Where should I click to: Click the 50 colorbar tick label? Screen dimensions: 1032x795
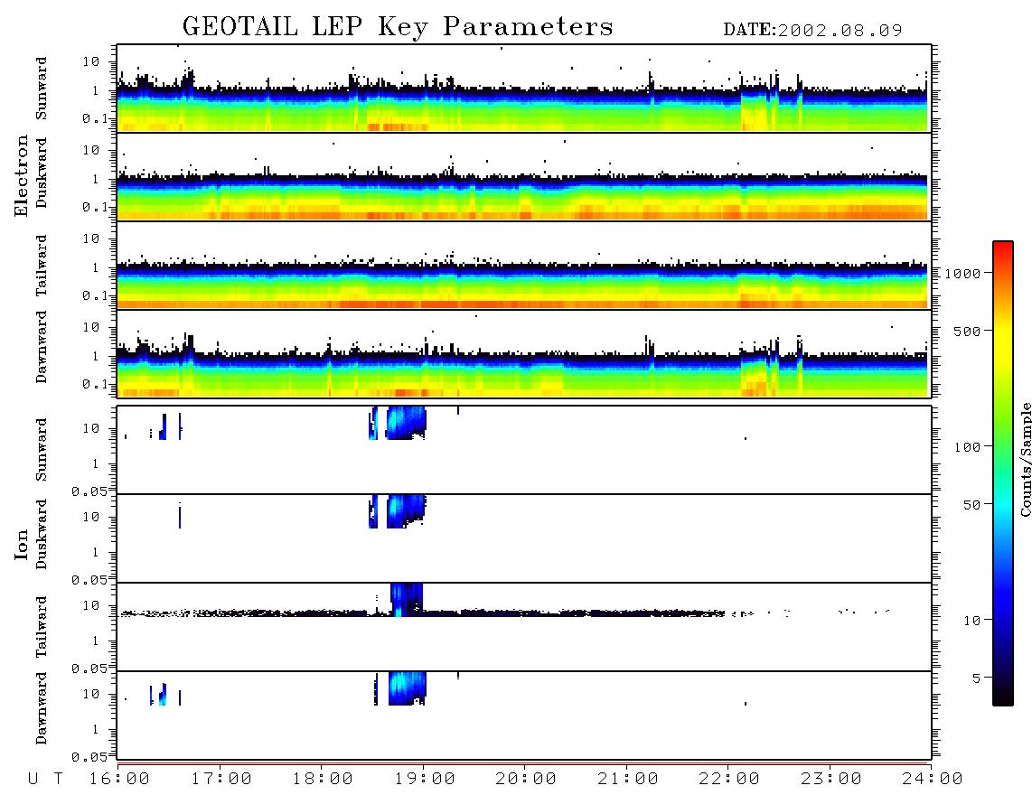[x=971, y=505]
